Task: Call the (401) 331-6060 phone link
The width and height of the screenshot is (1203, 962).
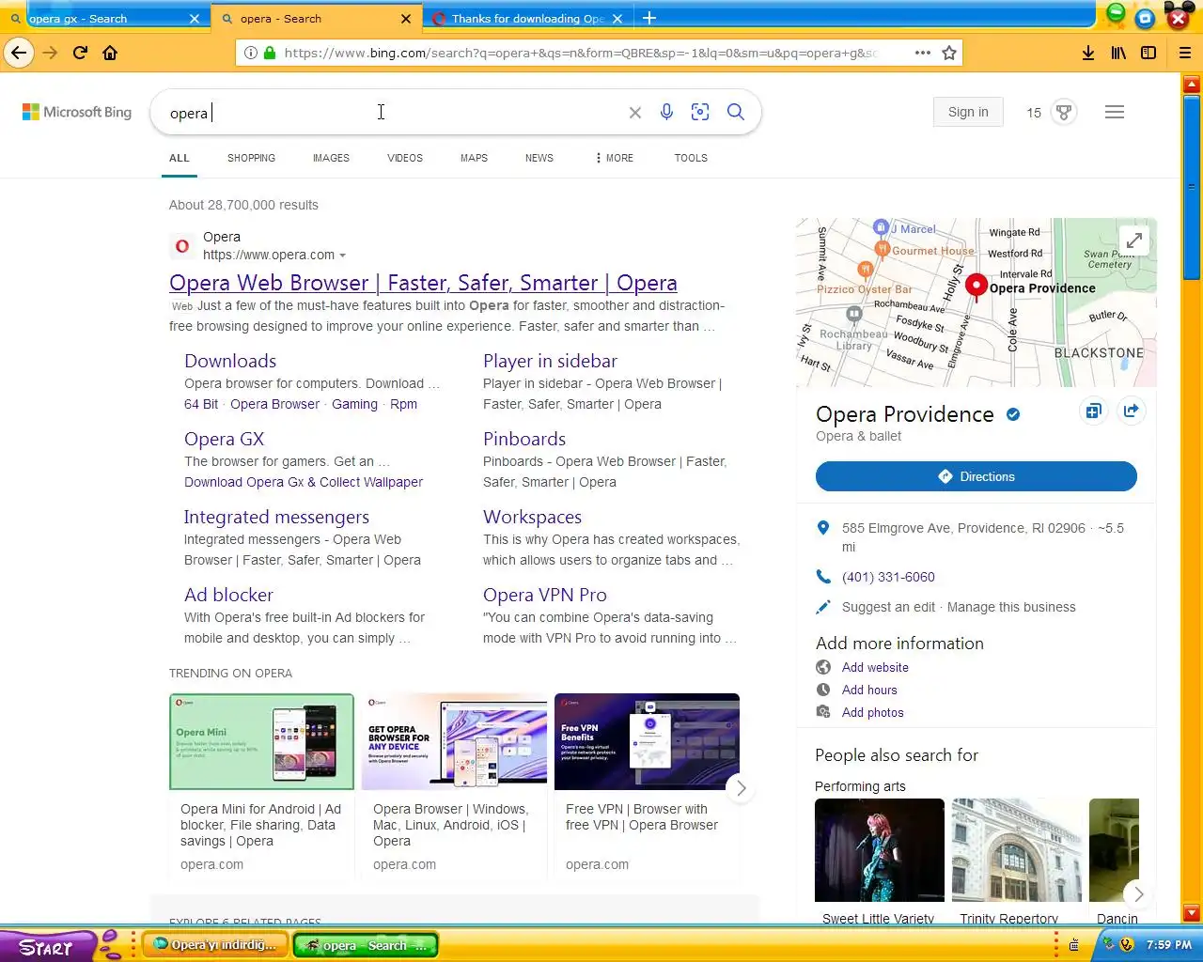Action: tap(888, 577)
